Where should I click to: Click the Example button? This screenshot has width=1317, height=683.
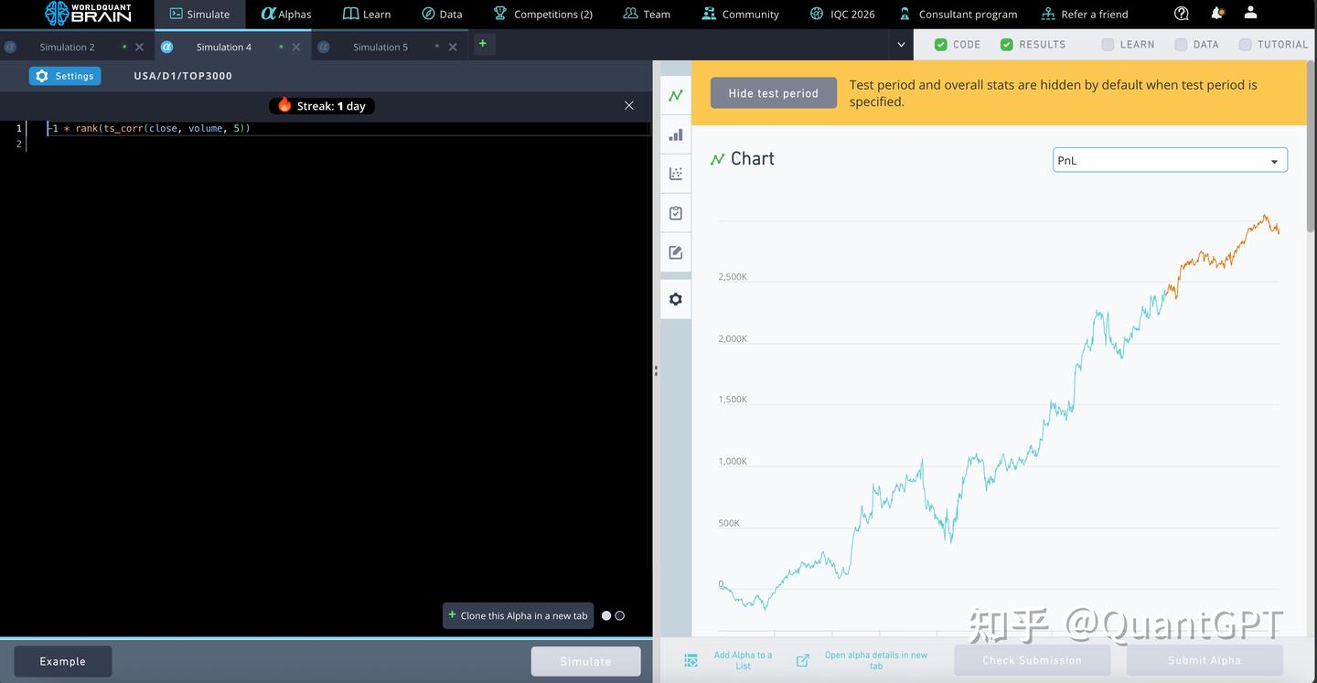[x=62, y=661]
